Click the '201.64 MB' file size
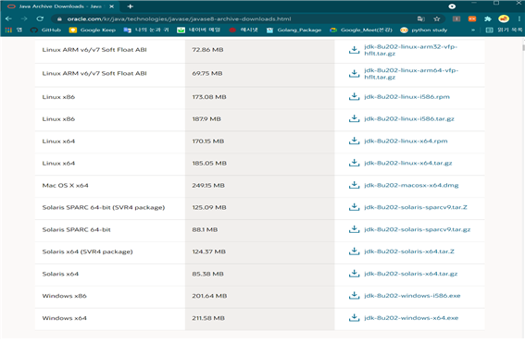 [x=209, y=296]
